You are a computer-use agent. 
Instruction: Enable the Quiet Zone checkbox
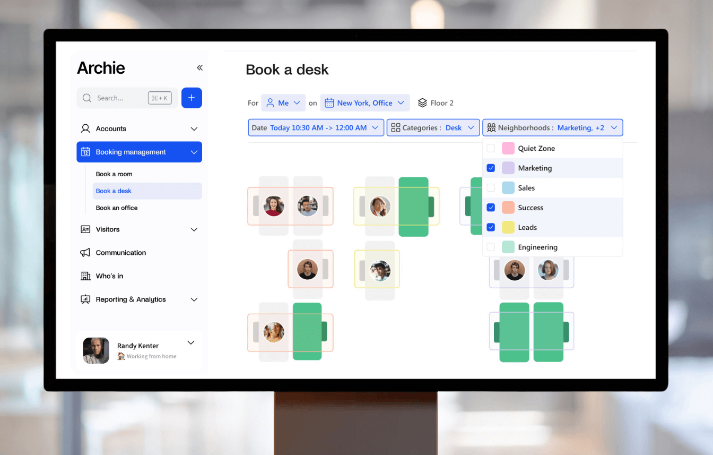click(x=491, y=149)
